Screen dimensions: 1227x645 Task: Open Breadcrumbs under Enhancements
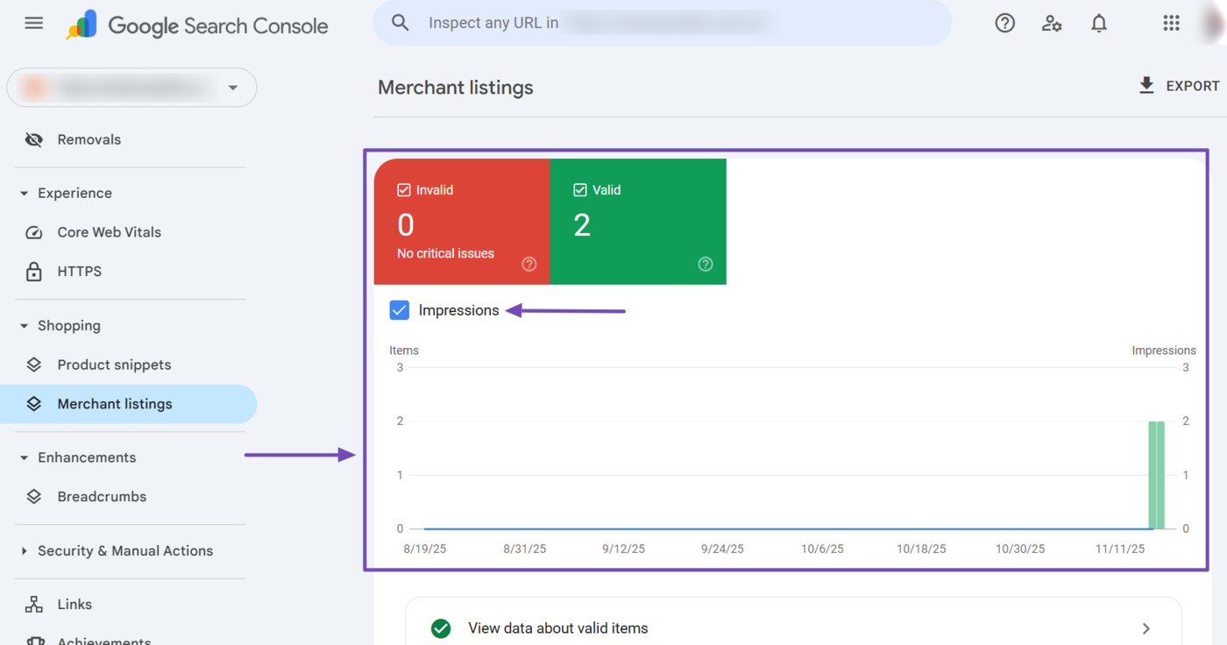pyautogui.click(x=101, y=496)
